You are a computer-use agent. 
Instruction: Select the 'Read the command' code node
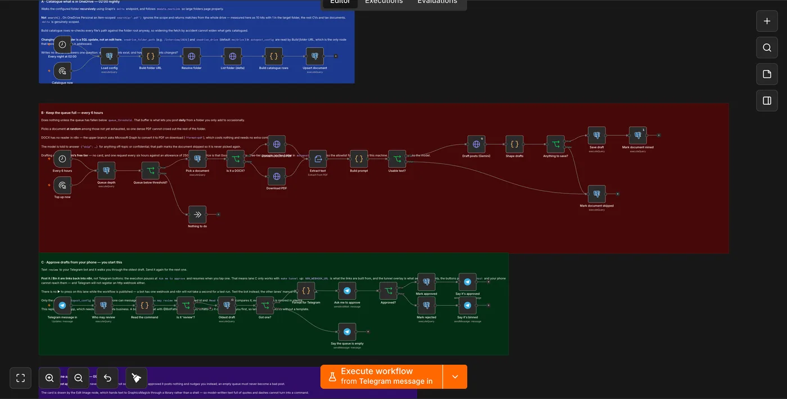(144, 305)
